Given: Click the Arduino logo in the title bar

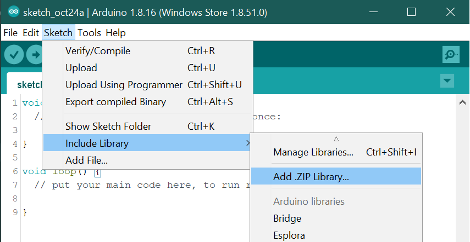Looking at the screenshot, I should click(14, 12).
